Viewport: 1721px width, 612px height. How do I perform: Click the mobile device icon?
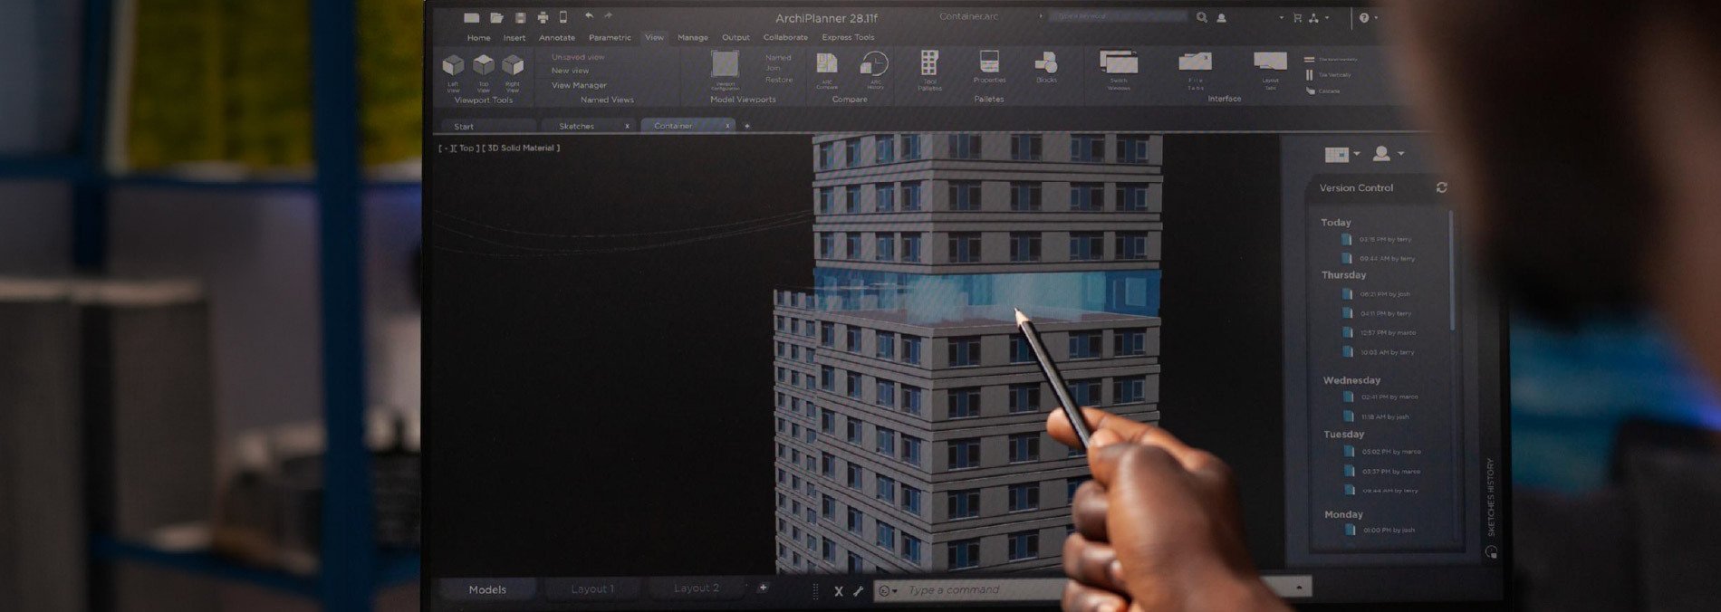pyautogui.click(x=562, y=17)
